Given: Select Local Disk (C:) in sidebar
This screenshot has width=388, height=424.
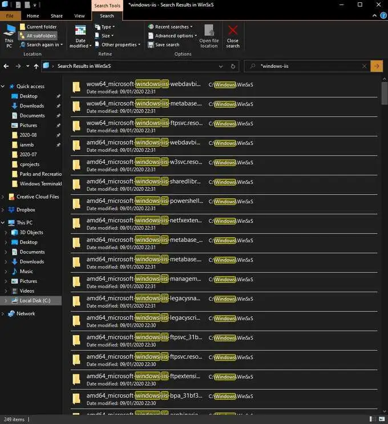Looking at the screenshot, I should tap(31, 300).
